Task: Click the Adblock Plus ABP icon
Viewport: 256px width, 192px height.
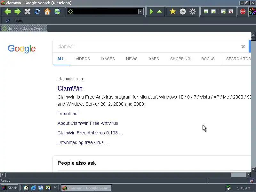Action: pos(243,12)
